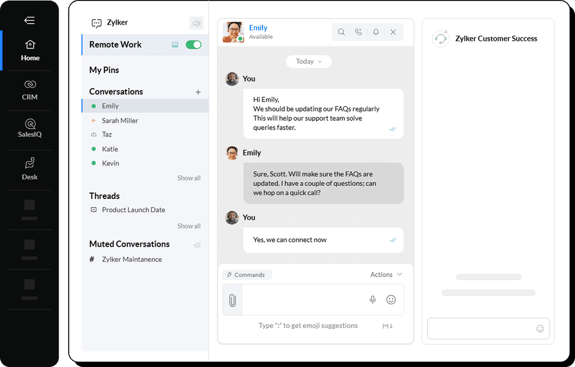Image resolution: width=575 pixels, height=367 pixels.
Task: Click the Muted Conversations header
Action: 129,244
